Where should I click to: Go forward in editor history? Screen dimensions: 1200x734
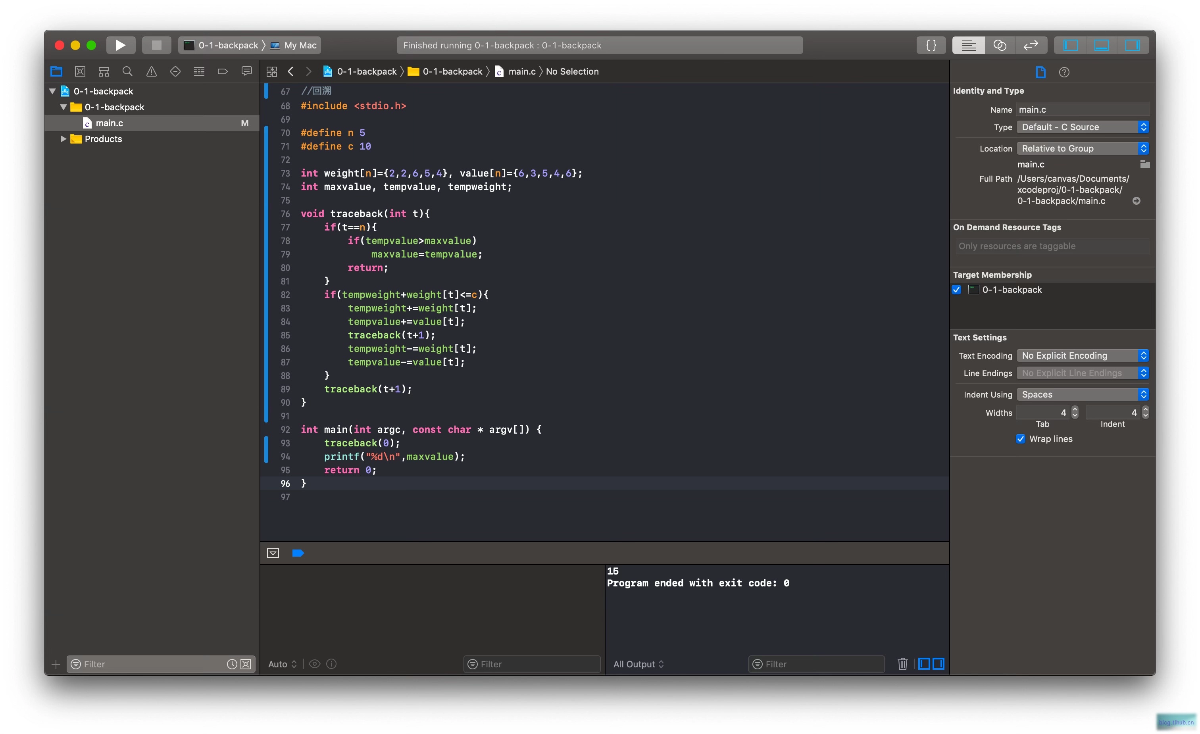(x=308, y=71)
